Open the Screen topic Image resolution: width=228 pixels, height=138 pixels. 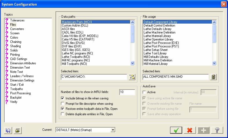click(15, 33)
